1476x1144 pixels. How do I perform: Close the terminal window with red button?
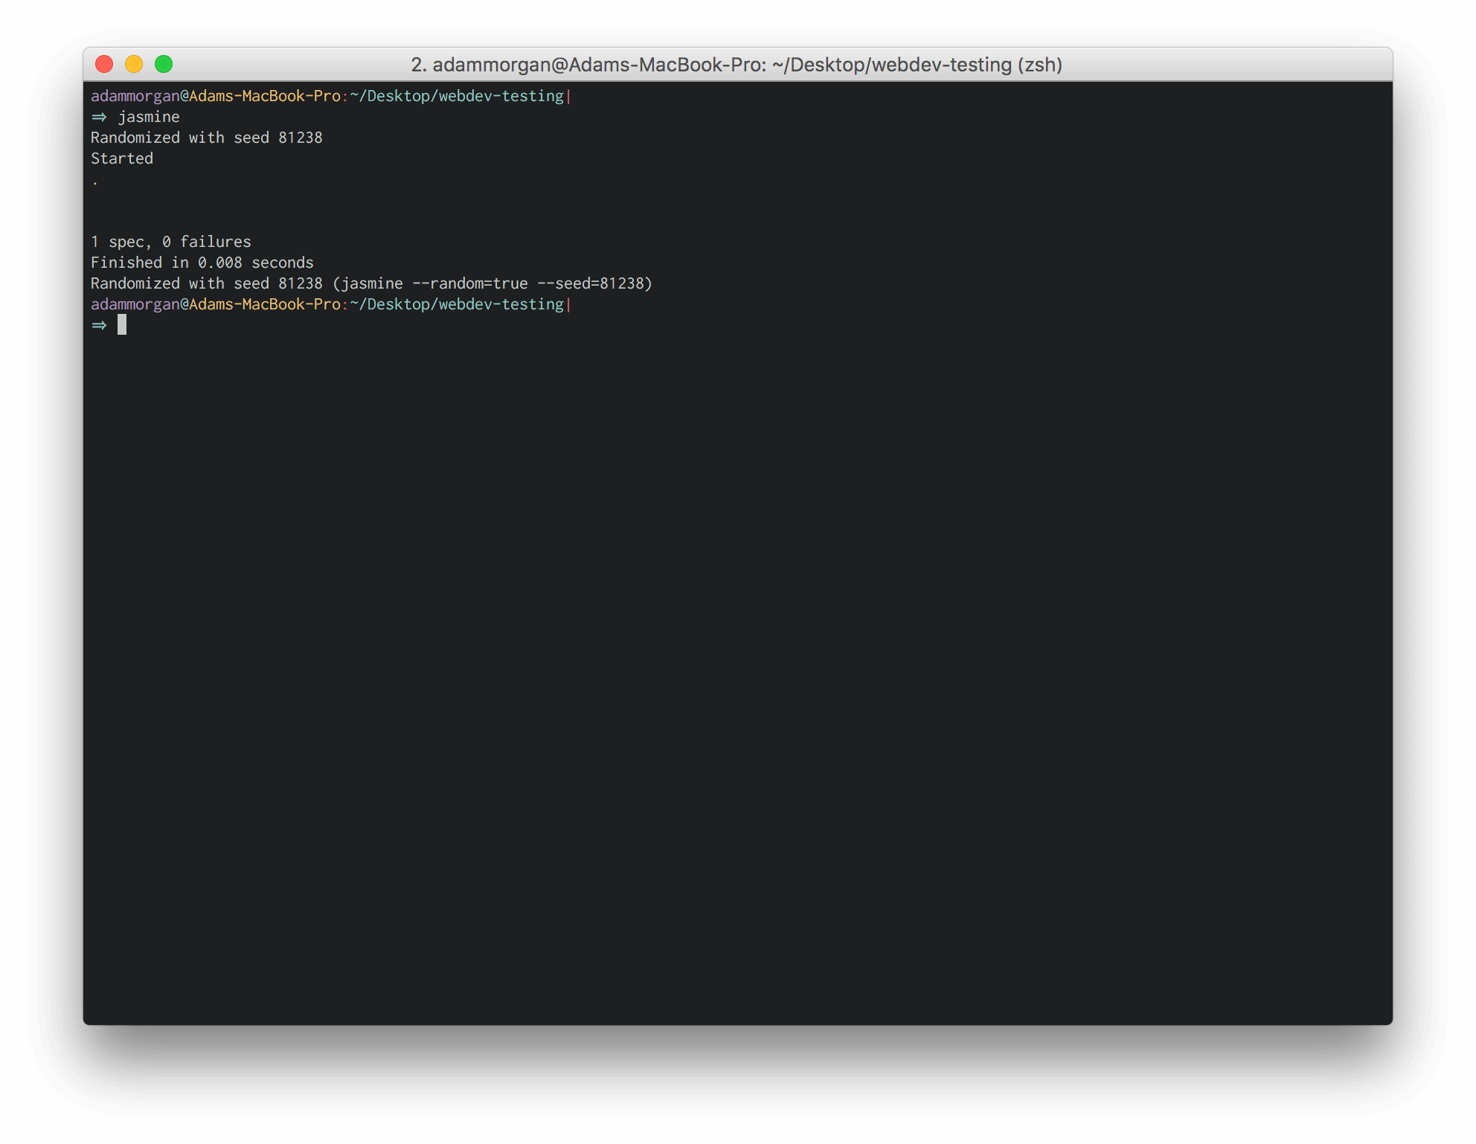104,65
